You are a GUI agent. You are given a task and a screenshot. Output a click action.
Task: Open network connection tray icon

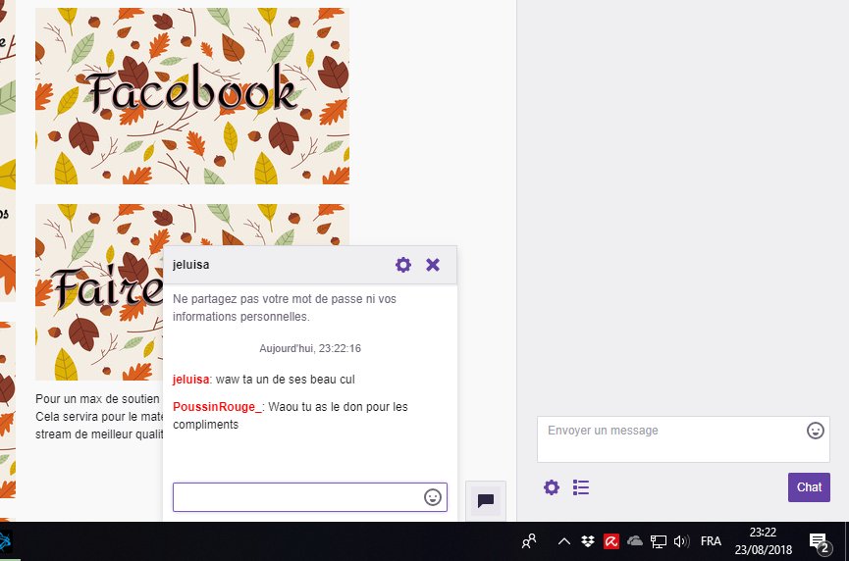[659, 541]
